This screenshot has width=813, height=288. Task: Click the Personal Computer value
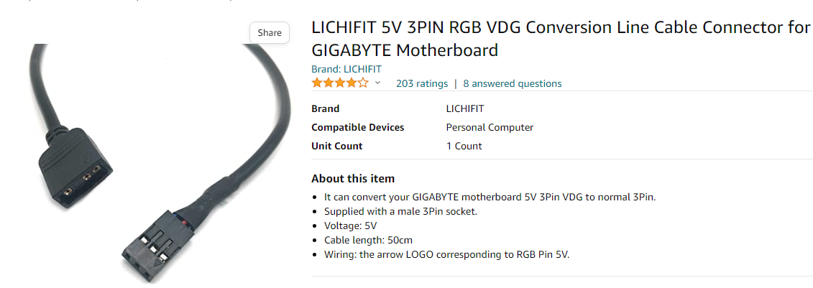coord(490,128)
